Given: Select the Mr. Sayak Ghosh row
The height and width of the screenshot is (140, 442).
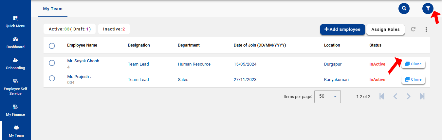Looking at the screenshot, I should pos(52,63).
